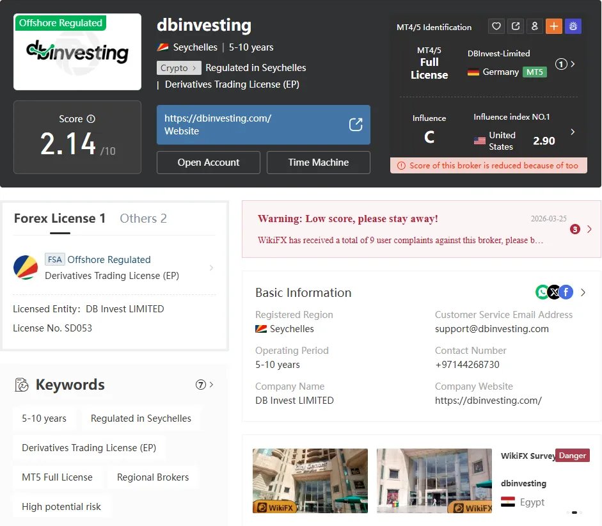This screenshot has width=602, height=526.
Task: Click the Keywords section icon
Action: click(22, 385)
